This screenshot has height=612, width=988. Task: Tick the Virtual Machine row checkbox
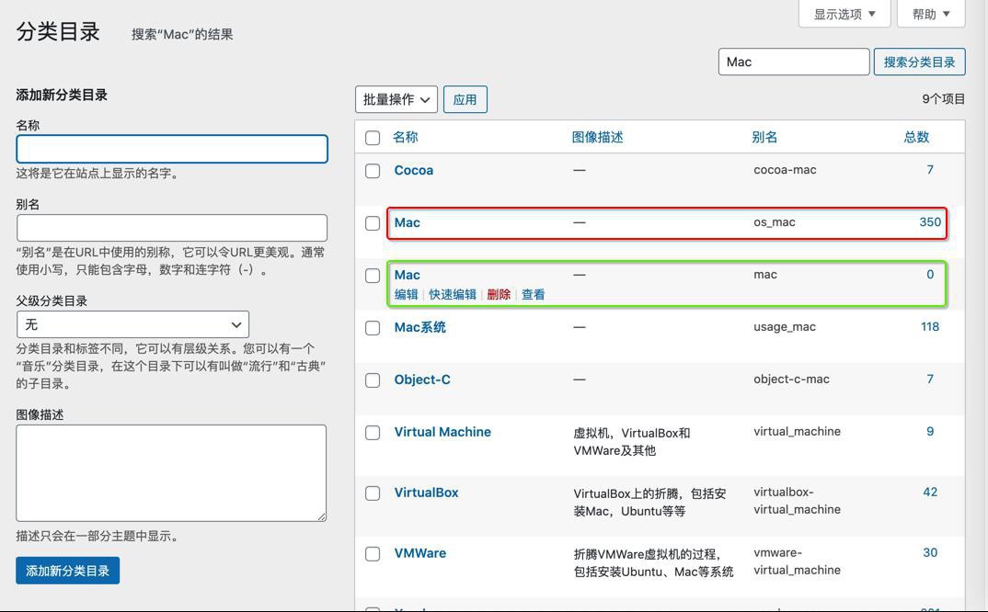(x=373, y=433)
